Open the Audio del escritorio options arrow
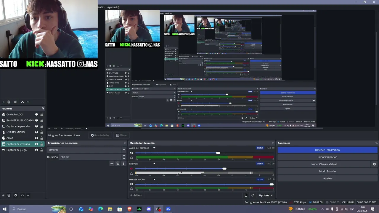The height and width of the screenshot is (213, 379). [154, 148]
